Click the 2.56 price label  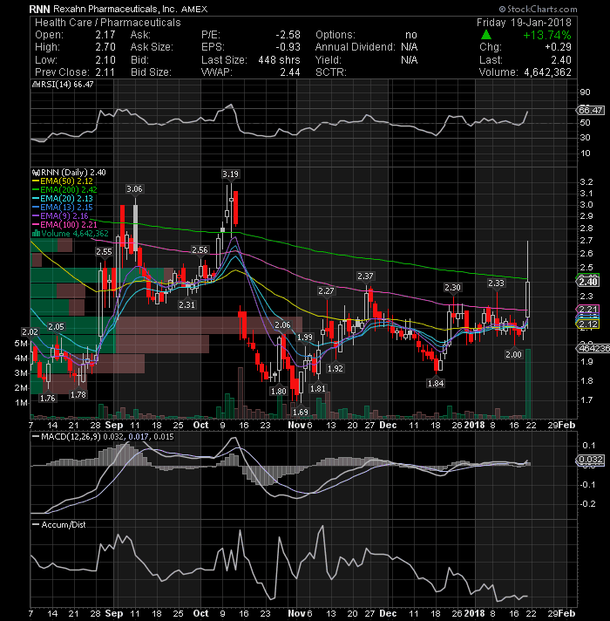[200, 250]
